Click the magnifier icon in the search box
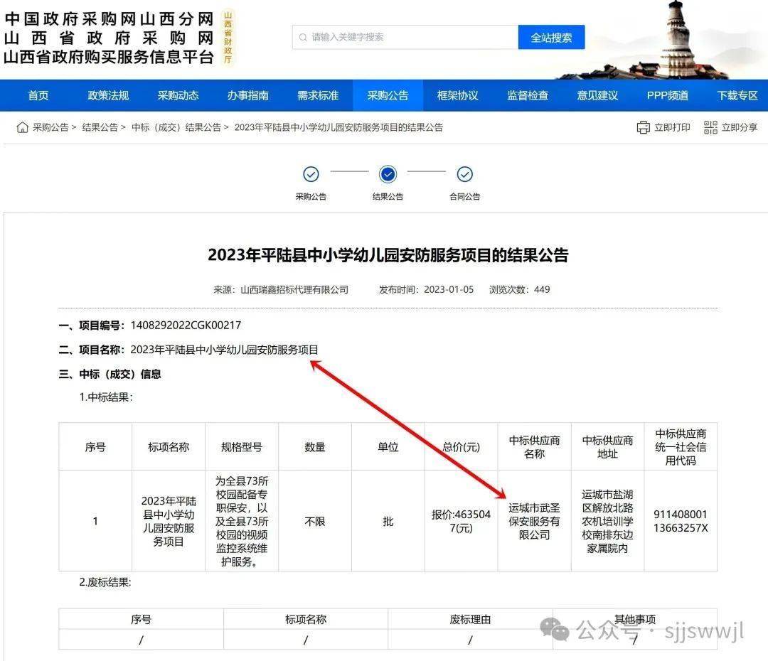The height and width of the screenshot is (661, 768). [x=304, y=37]
